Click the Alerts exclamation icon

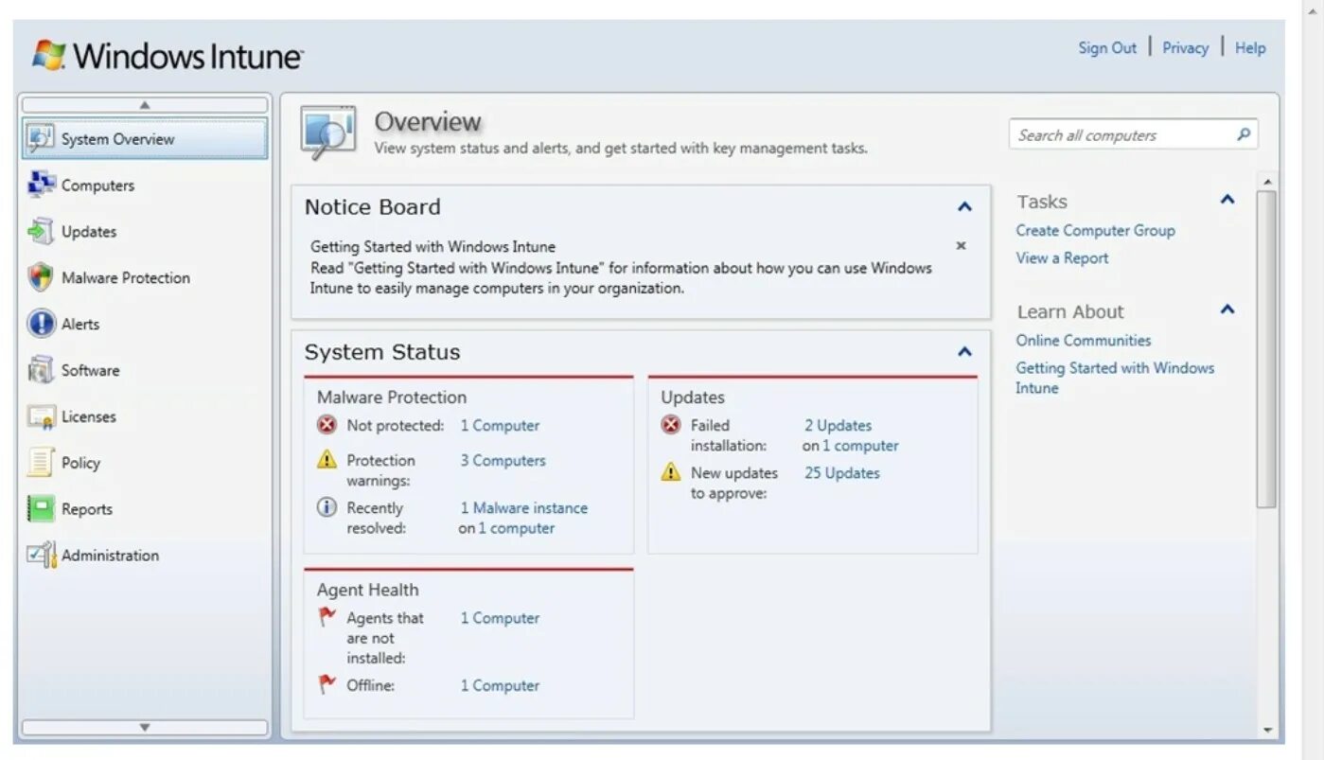point(41,324)
